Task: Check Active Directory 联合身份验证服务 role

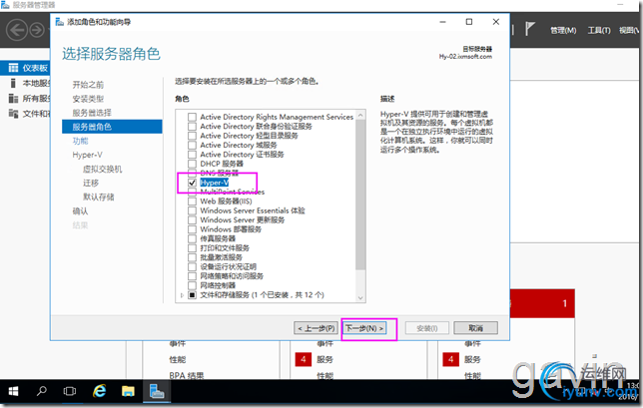Action: click(192, 126)
